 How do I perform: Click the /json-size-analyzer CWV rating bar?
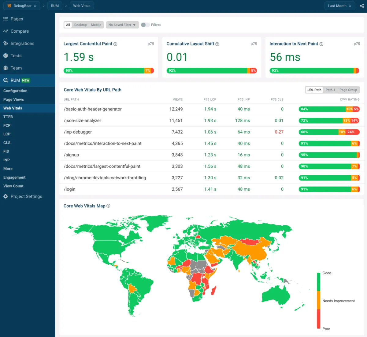pyautogui.click(x=329, y=120)
